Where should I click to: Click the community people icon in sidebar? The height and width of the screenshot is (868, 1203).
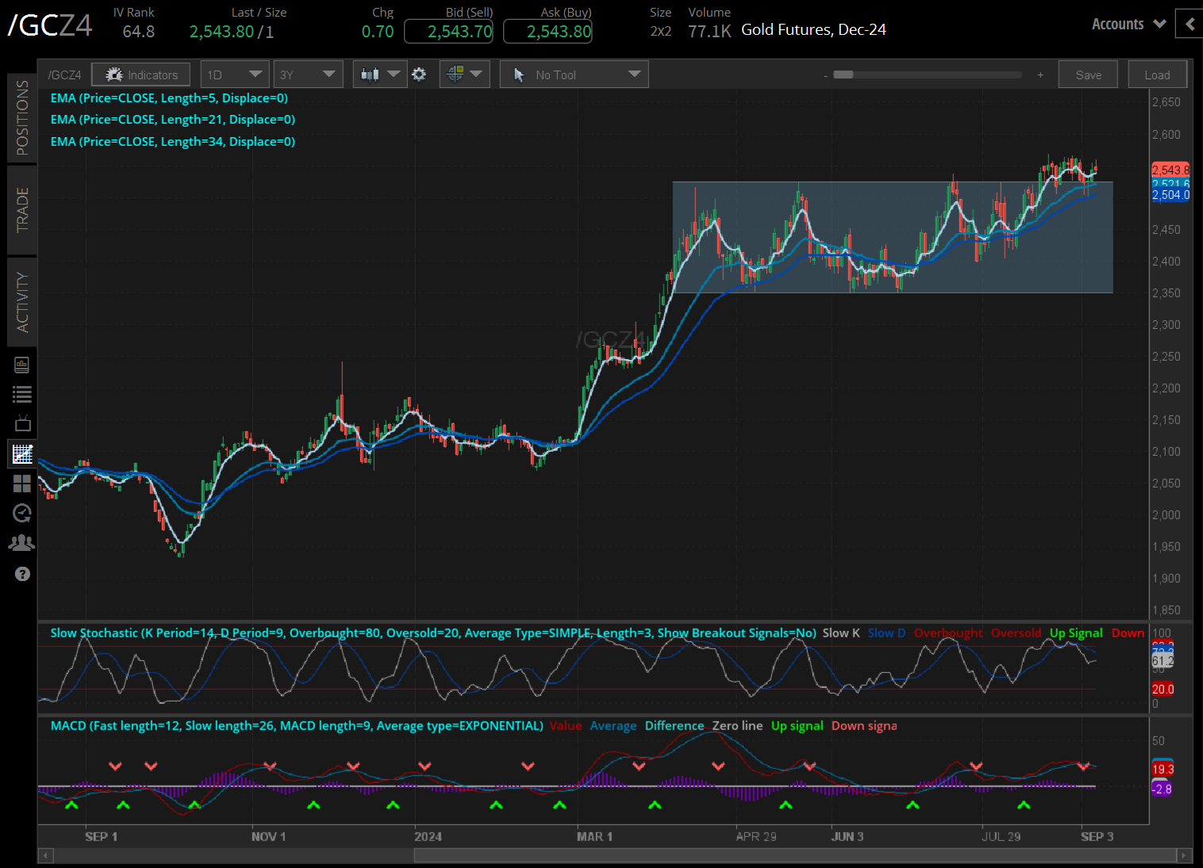click(22, 542)
